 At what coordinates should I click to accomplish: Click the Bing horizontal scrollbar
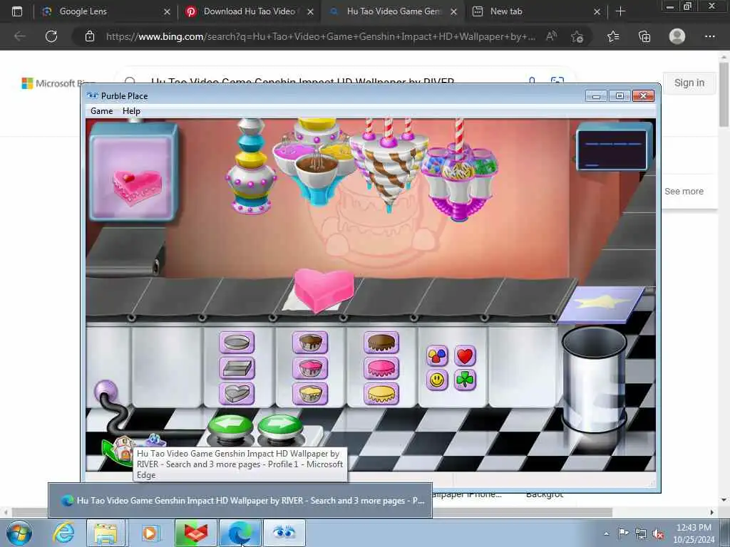coord(312,512)
